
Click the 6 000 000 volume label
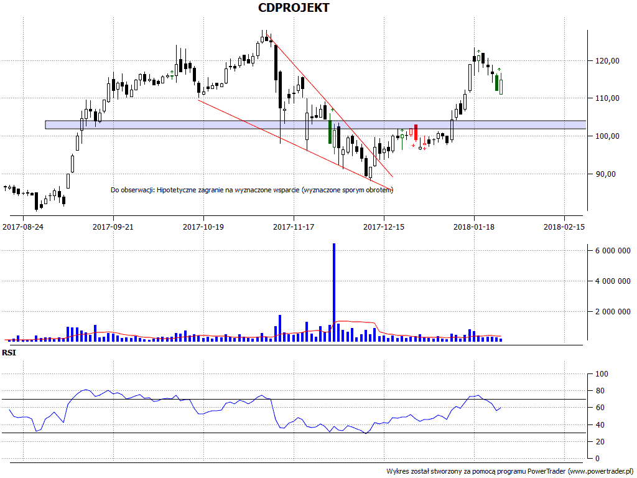(x=613, y=251)
